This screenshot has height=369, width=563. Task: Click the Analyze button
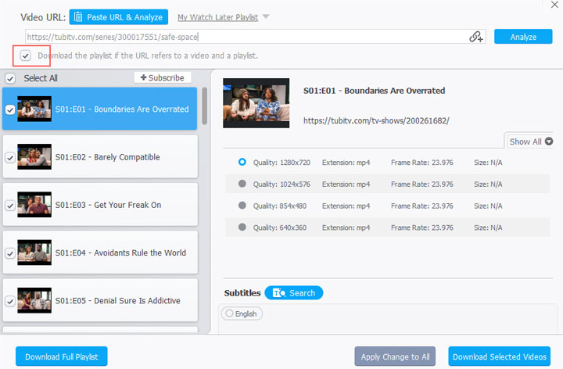[x=523, y=37]
